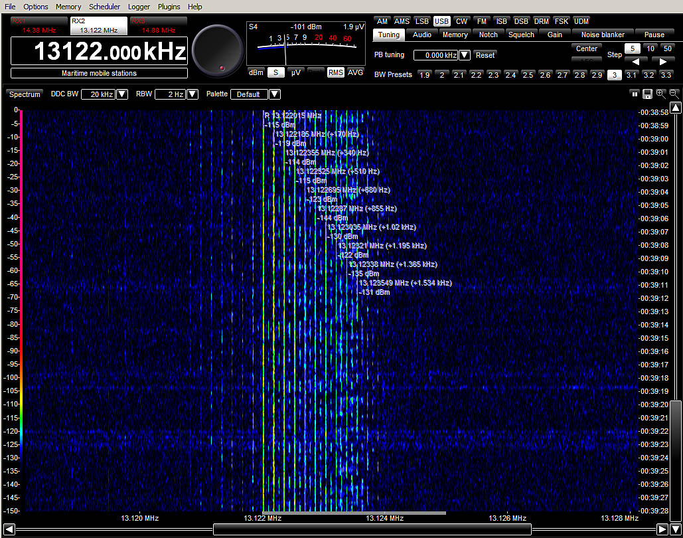Open the Help menu
683x538 pixels.
point(194,7)
